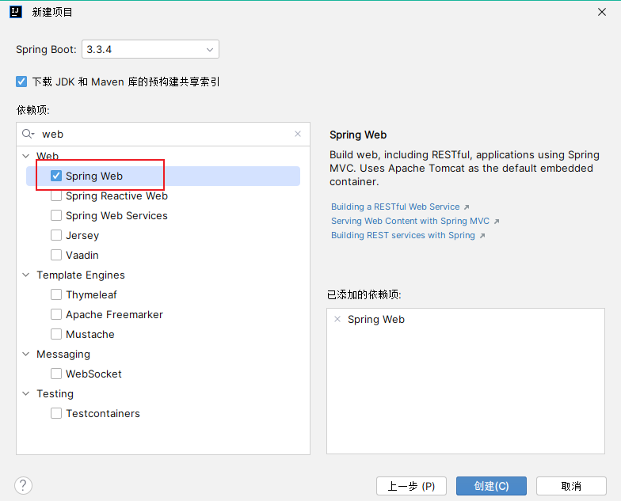Open the help question mark button

[24, 485]
